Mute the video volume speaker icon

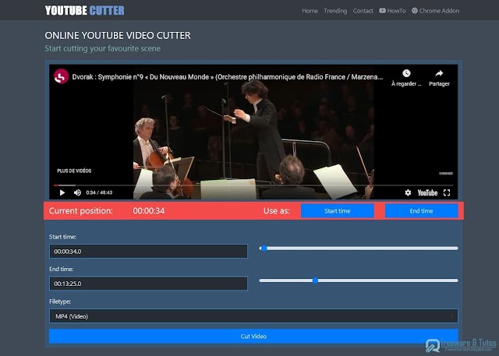coord(77,192)
